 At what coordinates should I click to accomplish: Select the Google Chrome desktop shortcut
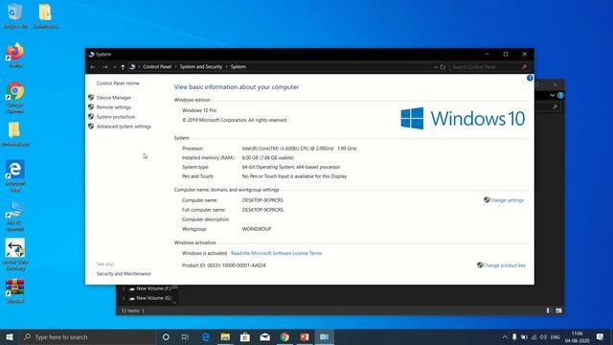[15, 98]
